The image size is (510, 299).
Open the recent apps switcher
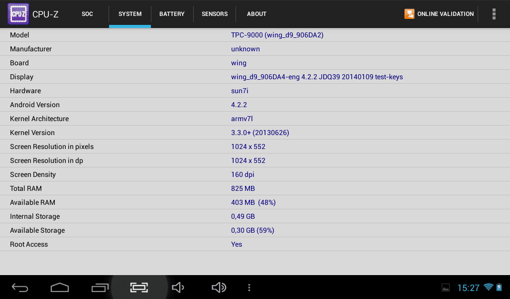point(100,288)
